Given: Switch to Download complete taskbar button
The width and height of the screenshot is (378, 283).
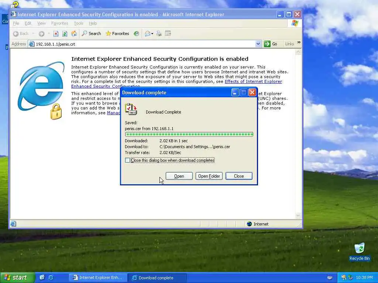Looking at the screenshot, I should click(157, 278).
